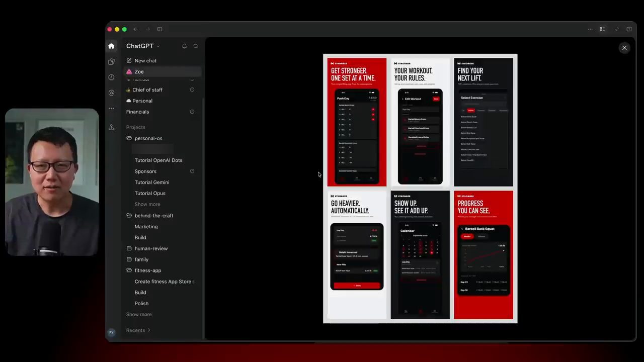Close the image preview with the X button
The width and height of the screenshot is (644, 362).
coord(624,48)
